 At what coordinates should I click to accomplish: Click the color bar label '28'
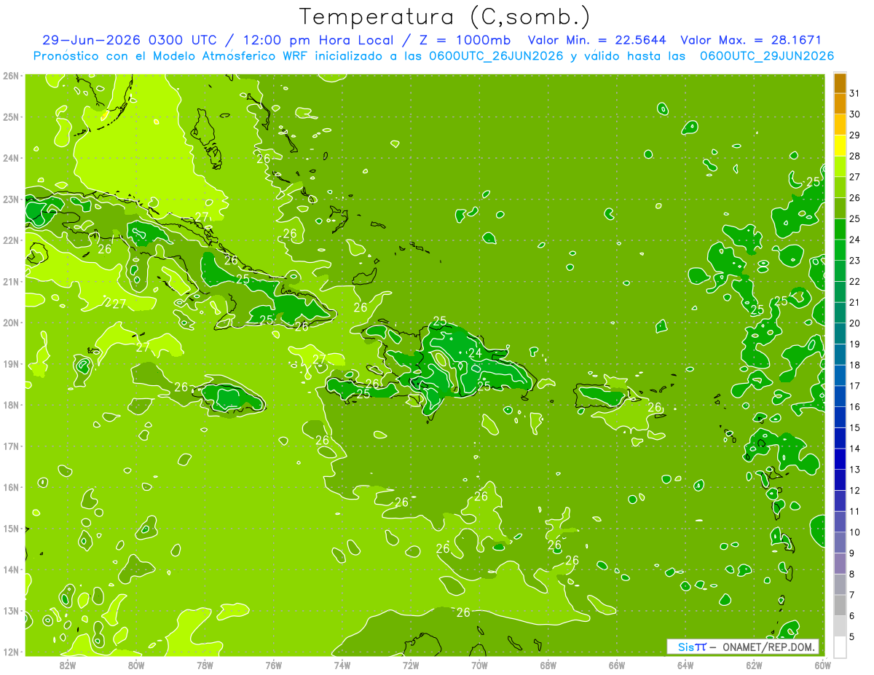(x=854, y=156)
